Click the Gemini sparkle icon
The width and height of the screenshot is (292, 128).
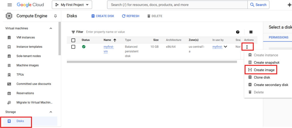289,5
